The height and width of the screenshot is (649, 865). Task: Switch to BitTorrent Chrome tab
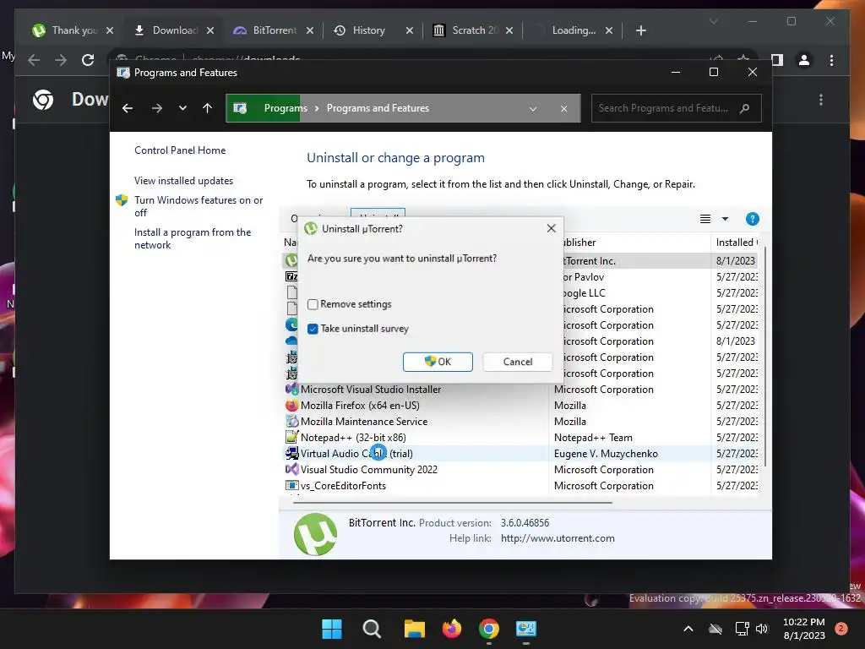[x=273, y=30]
